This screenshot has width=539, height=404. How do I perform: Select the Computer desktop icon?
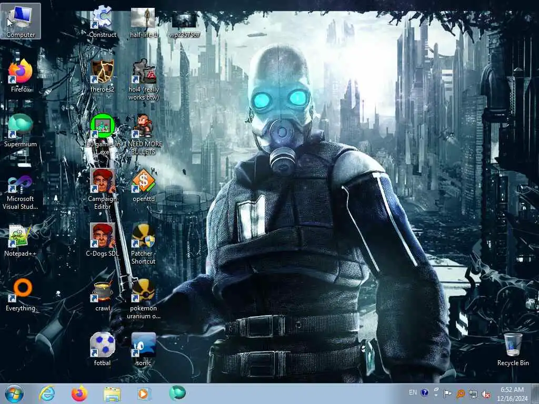point(21,21)
